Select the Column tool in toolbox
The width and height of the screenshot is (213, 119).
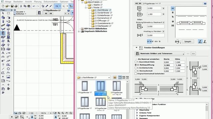click(3, 21)
